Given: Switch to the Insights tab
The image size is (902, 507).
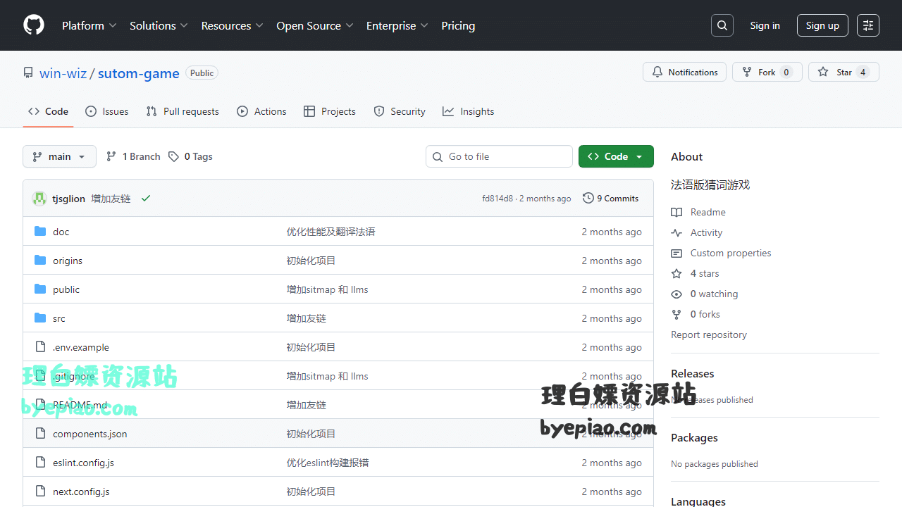Looking at the screenshot, I should pos(468,111).
